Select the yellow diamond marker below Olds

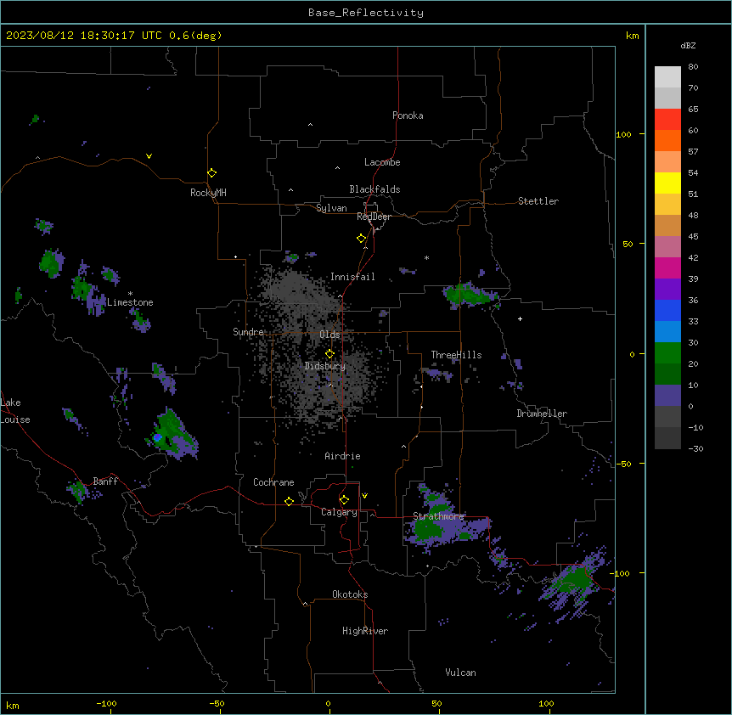[x=329, y=354]
